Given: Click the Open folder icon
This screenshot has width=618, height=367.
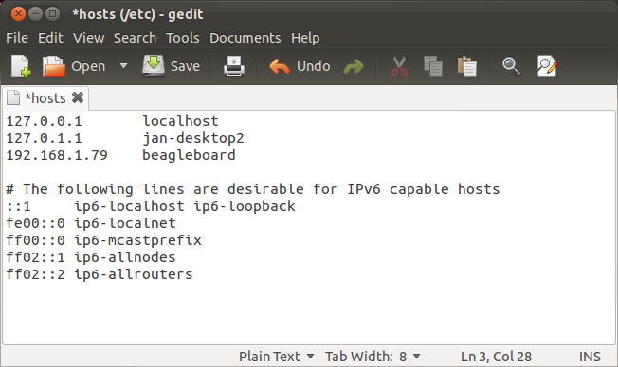Looking at the screenshot, I should (54, 66).
